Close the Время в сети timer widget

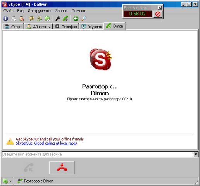click(x=160, y=8)
